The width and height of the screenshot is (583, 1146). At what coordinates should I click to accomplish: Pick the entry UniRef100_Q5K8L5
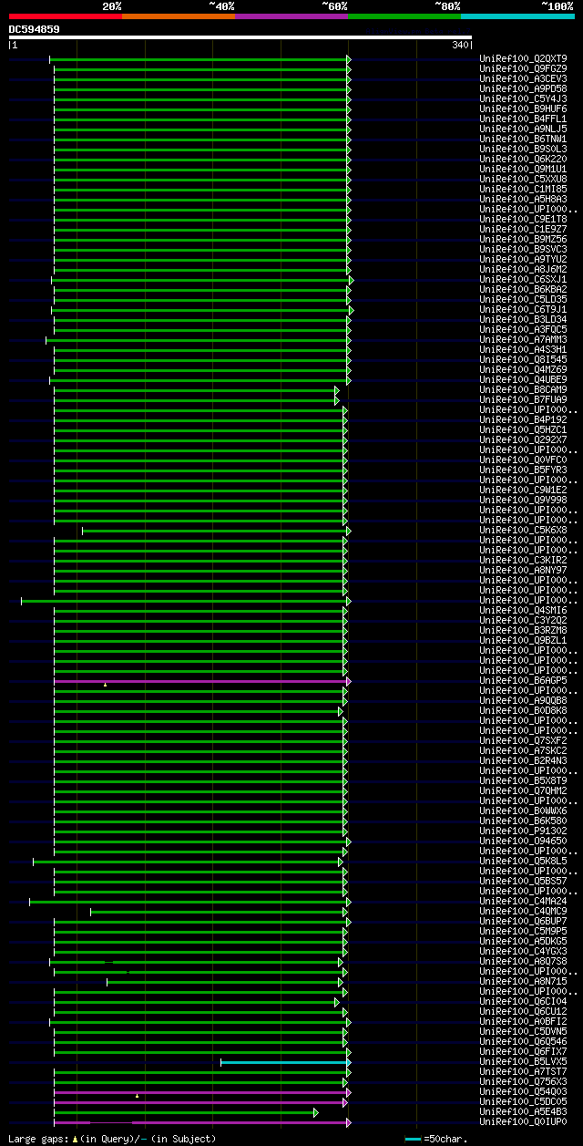pos(523,861)
